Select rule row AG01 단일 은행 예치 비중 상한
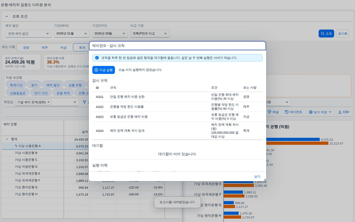Screen dimensions: 355x222 click(177, 97)
